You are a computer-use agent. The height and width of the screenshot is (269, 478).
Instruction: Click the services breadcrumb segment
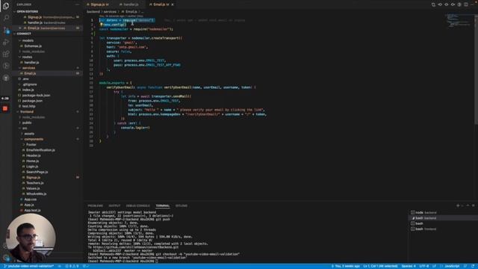coord(110,12)
